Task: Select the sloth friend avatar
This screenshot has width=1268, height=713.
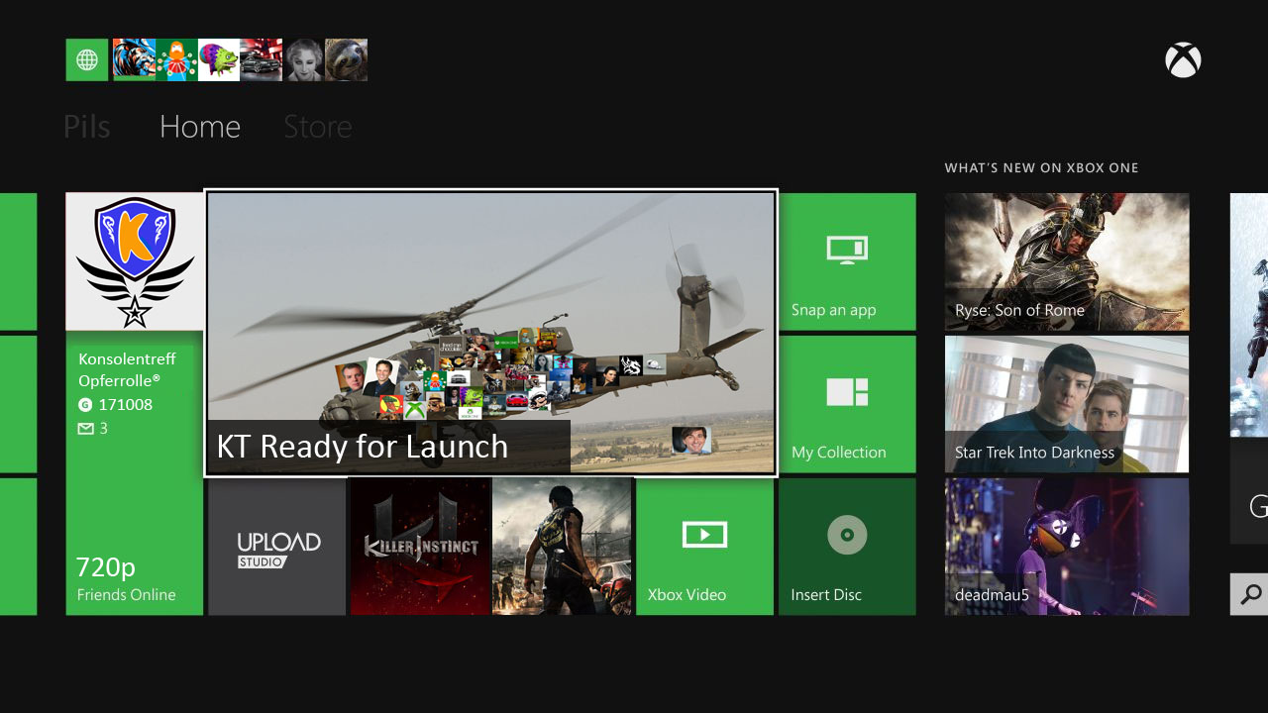Action: (x=347, y=60)
